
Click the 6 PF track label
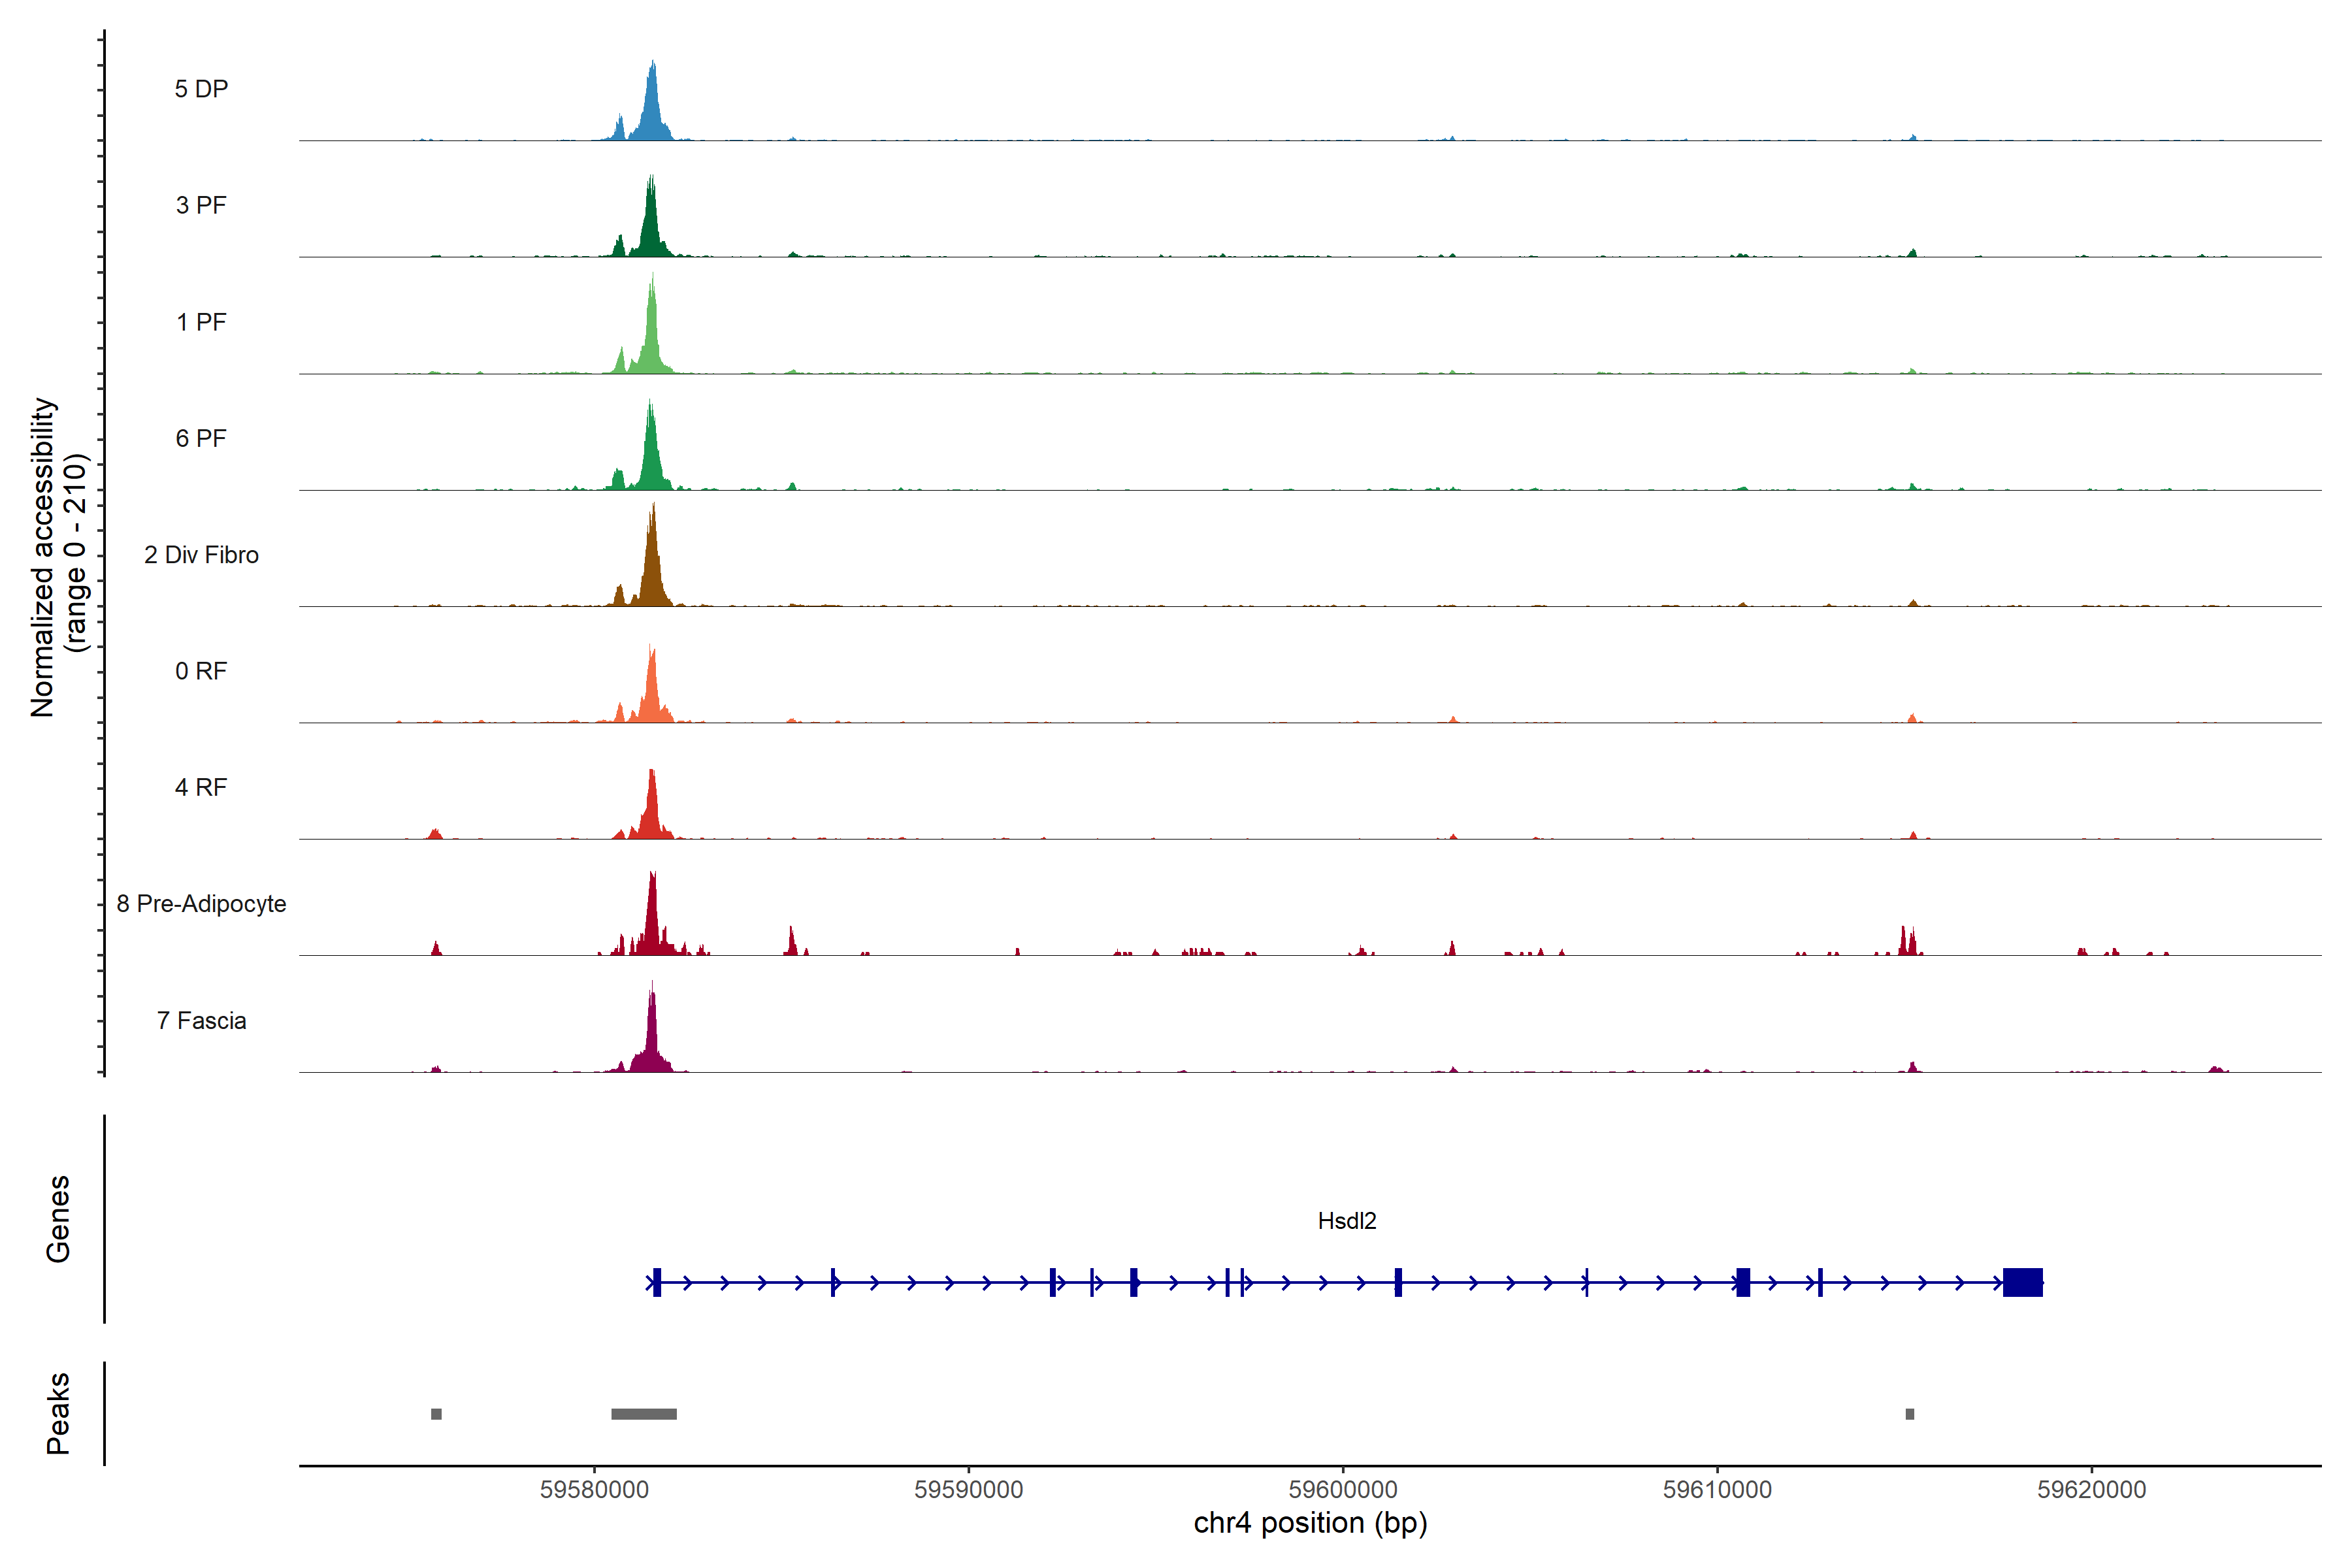201,438
